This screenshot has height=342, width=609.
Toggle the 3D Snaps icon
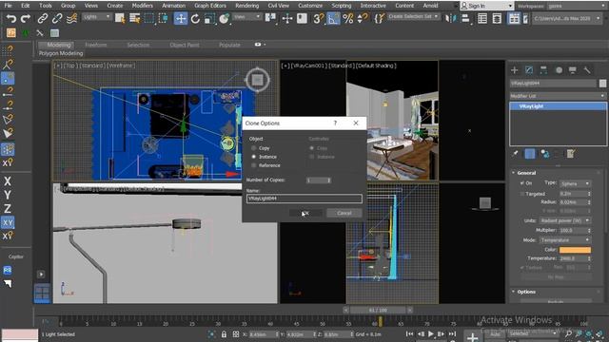tap(318, 18)
